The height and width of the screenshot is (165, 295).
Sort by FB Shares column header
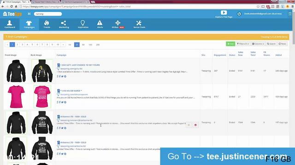click(266, 54)
